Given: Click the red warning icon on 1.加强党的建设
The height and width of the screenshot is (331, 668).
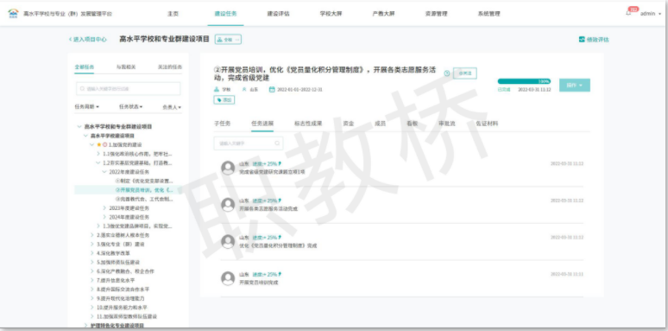Looking at the screenshot, I should (x=104, y=144).
